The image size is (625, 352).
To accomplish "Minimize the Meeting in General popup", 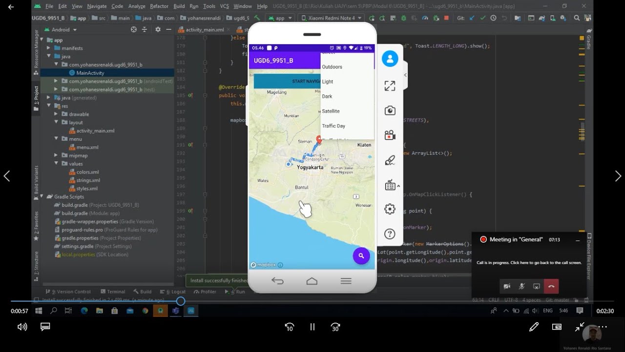I will (578, 240).
